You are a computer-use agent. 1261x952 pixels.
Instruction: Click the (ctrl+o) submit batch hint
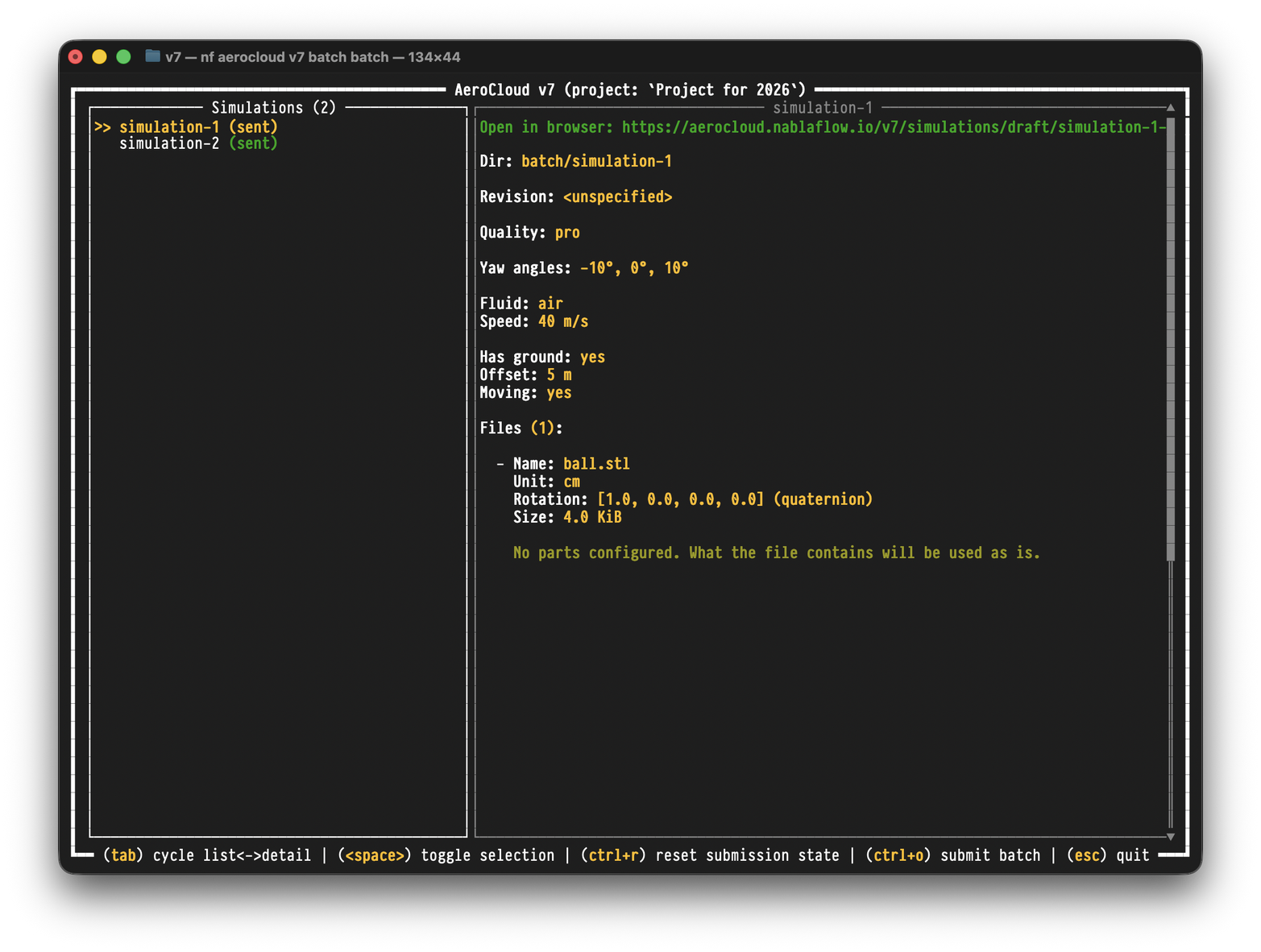click(x=952, y=855)
